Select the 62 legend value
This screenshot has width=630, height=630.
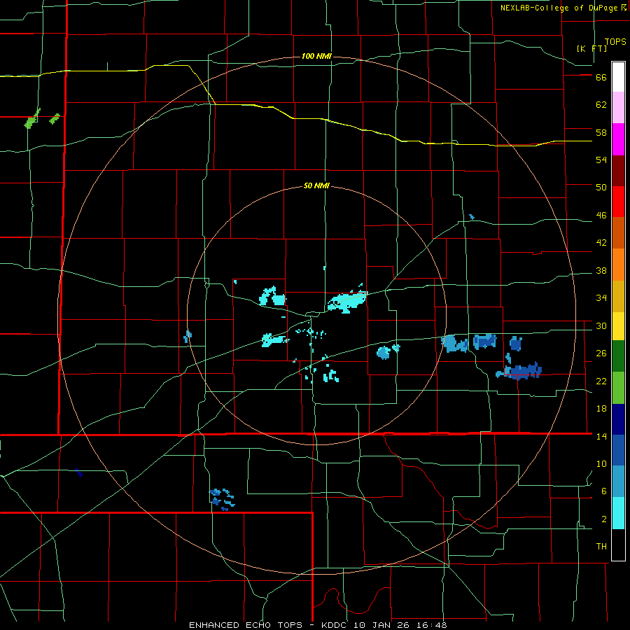(x=601, y=105)
